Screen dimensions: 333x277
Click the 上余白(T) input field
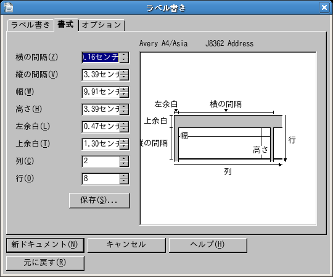(x=101, y=144)
